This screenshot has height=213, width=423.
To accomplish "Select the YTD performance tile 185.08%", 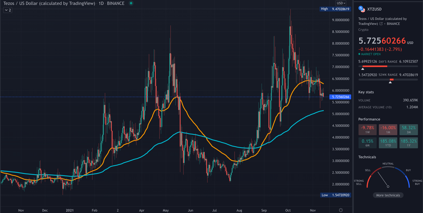I will point(388,143).
